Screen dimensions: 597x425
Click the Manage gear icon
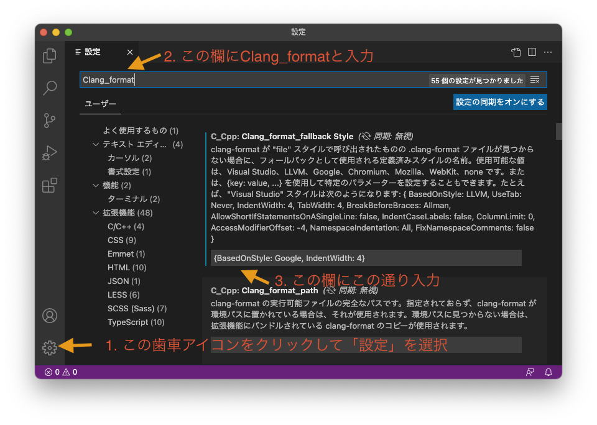[50, 347]
